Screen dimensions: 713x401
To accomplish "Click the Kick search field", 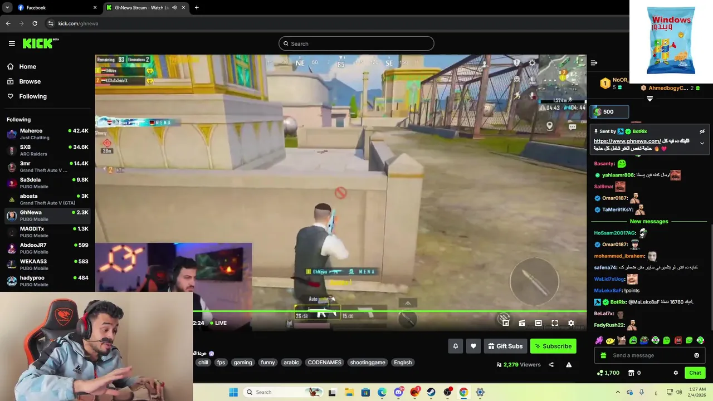I will click(x=356, y=43).
